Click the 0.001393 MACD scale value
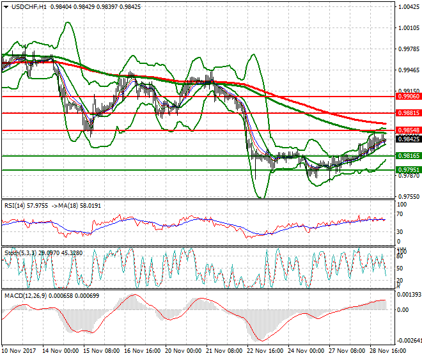This screenshot has width=422, height=358. pos(409,295)
